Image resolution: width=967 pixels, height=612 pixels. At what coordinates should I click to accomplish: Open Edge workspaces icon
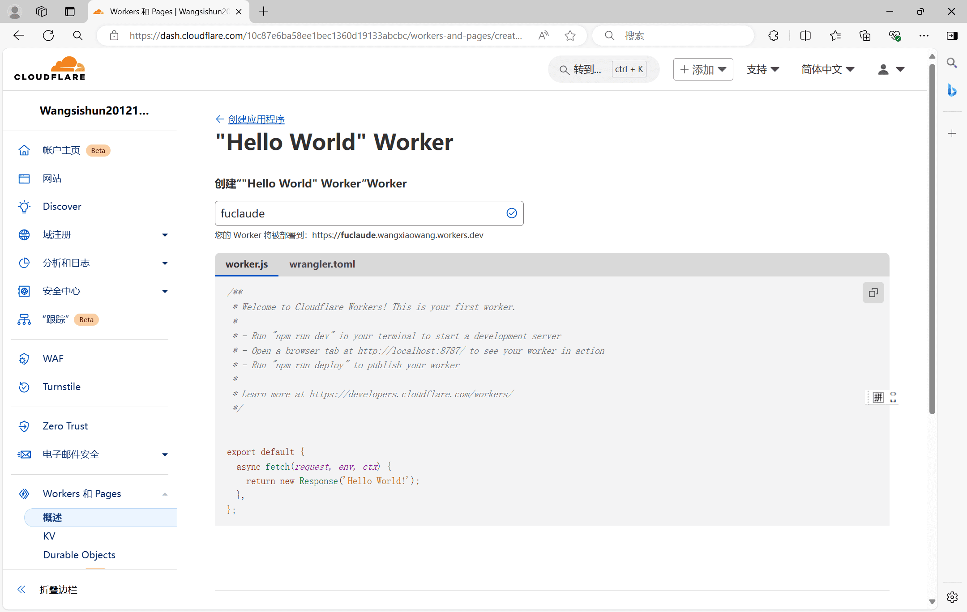coord(42,12)
